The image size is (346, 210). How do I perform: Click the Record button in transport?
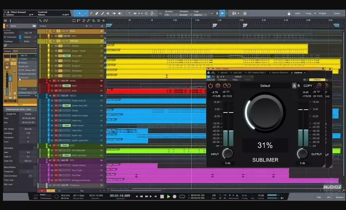[x=175, y=196]
